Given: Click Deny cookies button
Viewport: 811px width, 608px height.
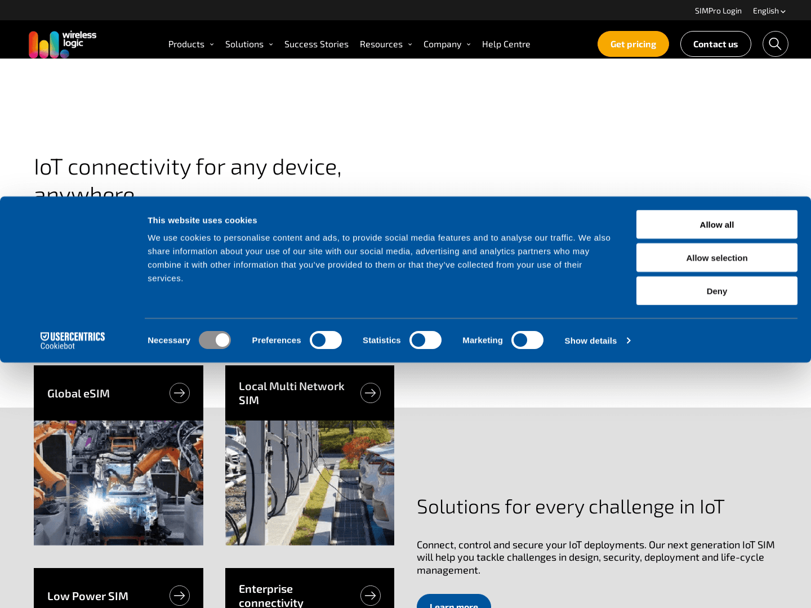Looking at the screenshot, I should (717, 291).
